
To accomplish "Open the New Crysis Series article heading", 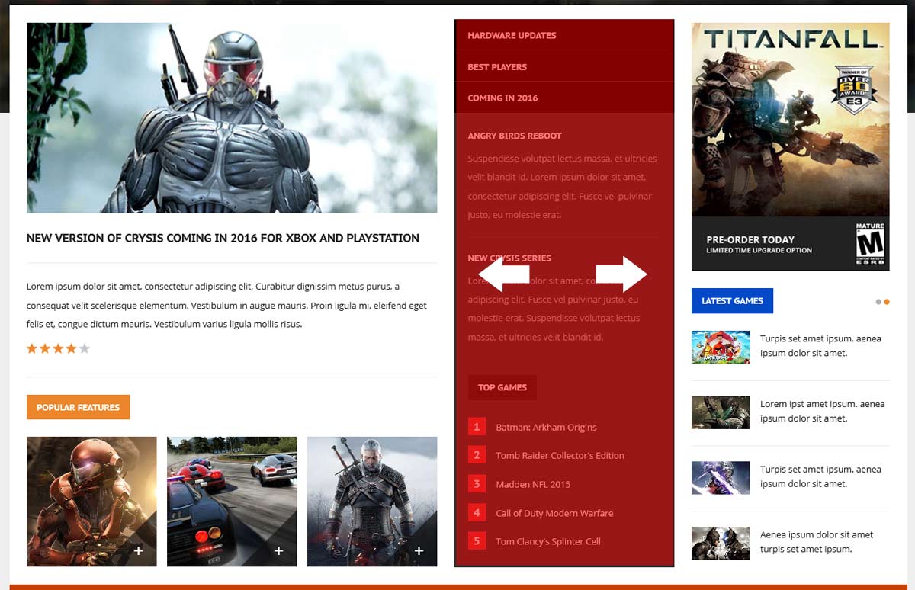I will pyautogui.click(x=509, y=258).
